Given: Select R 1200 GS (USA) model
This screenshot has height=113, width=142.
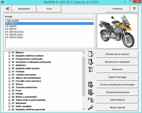Looking at the screenshot, I should coord(50,32).
